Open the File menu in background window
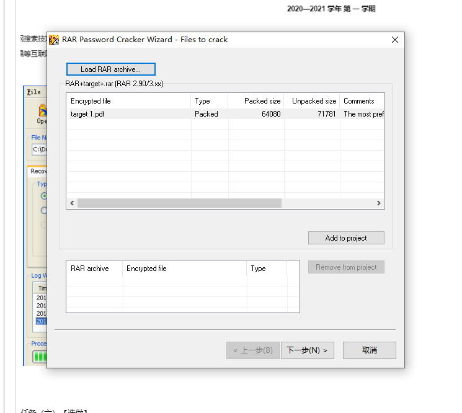The width and height of the screenshot is (462, 413). 34,92
